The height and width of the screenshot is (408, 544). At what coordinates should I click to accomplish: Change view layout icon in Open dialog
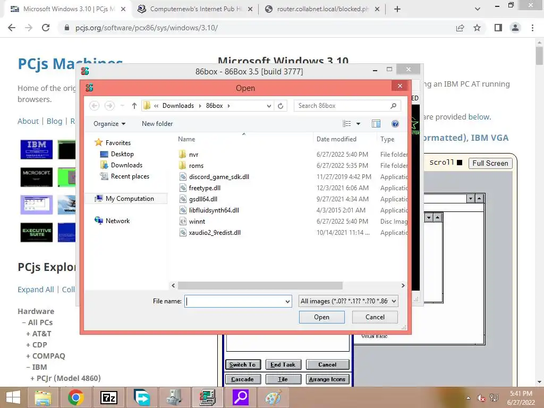346,124
